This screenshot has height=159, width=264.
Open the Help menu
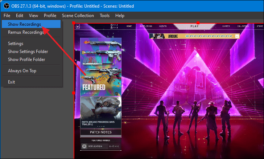(120, 16)
